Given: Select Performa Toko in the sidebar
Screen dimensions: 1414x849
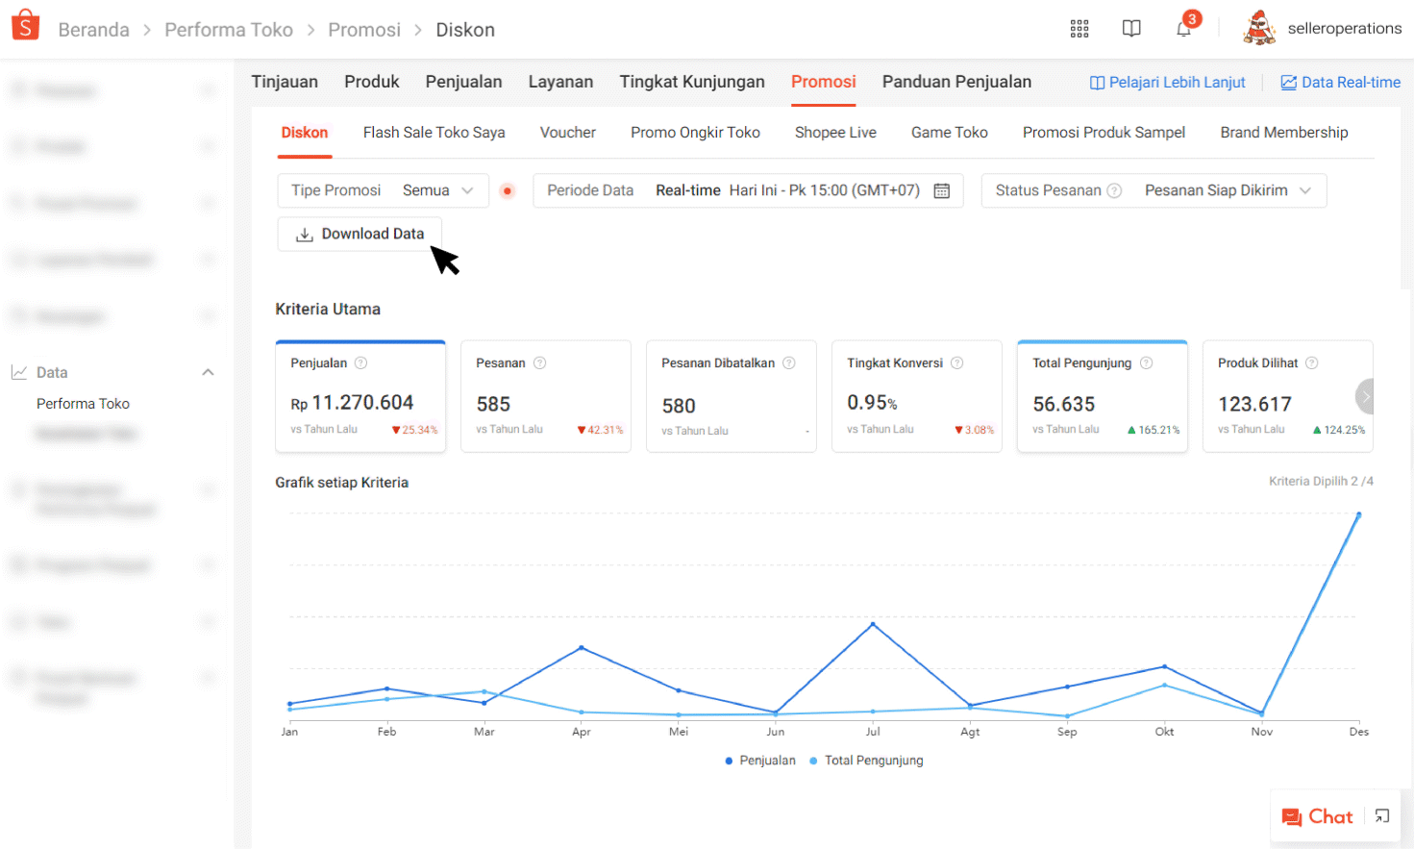Looking at the screenshot, I should 83,404.
